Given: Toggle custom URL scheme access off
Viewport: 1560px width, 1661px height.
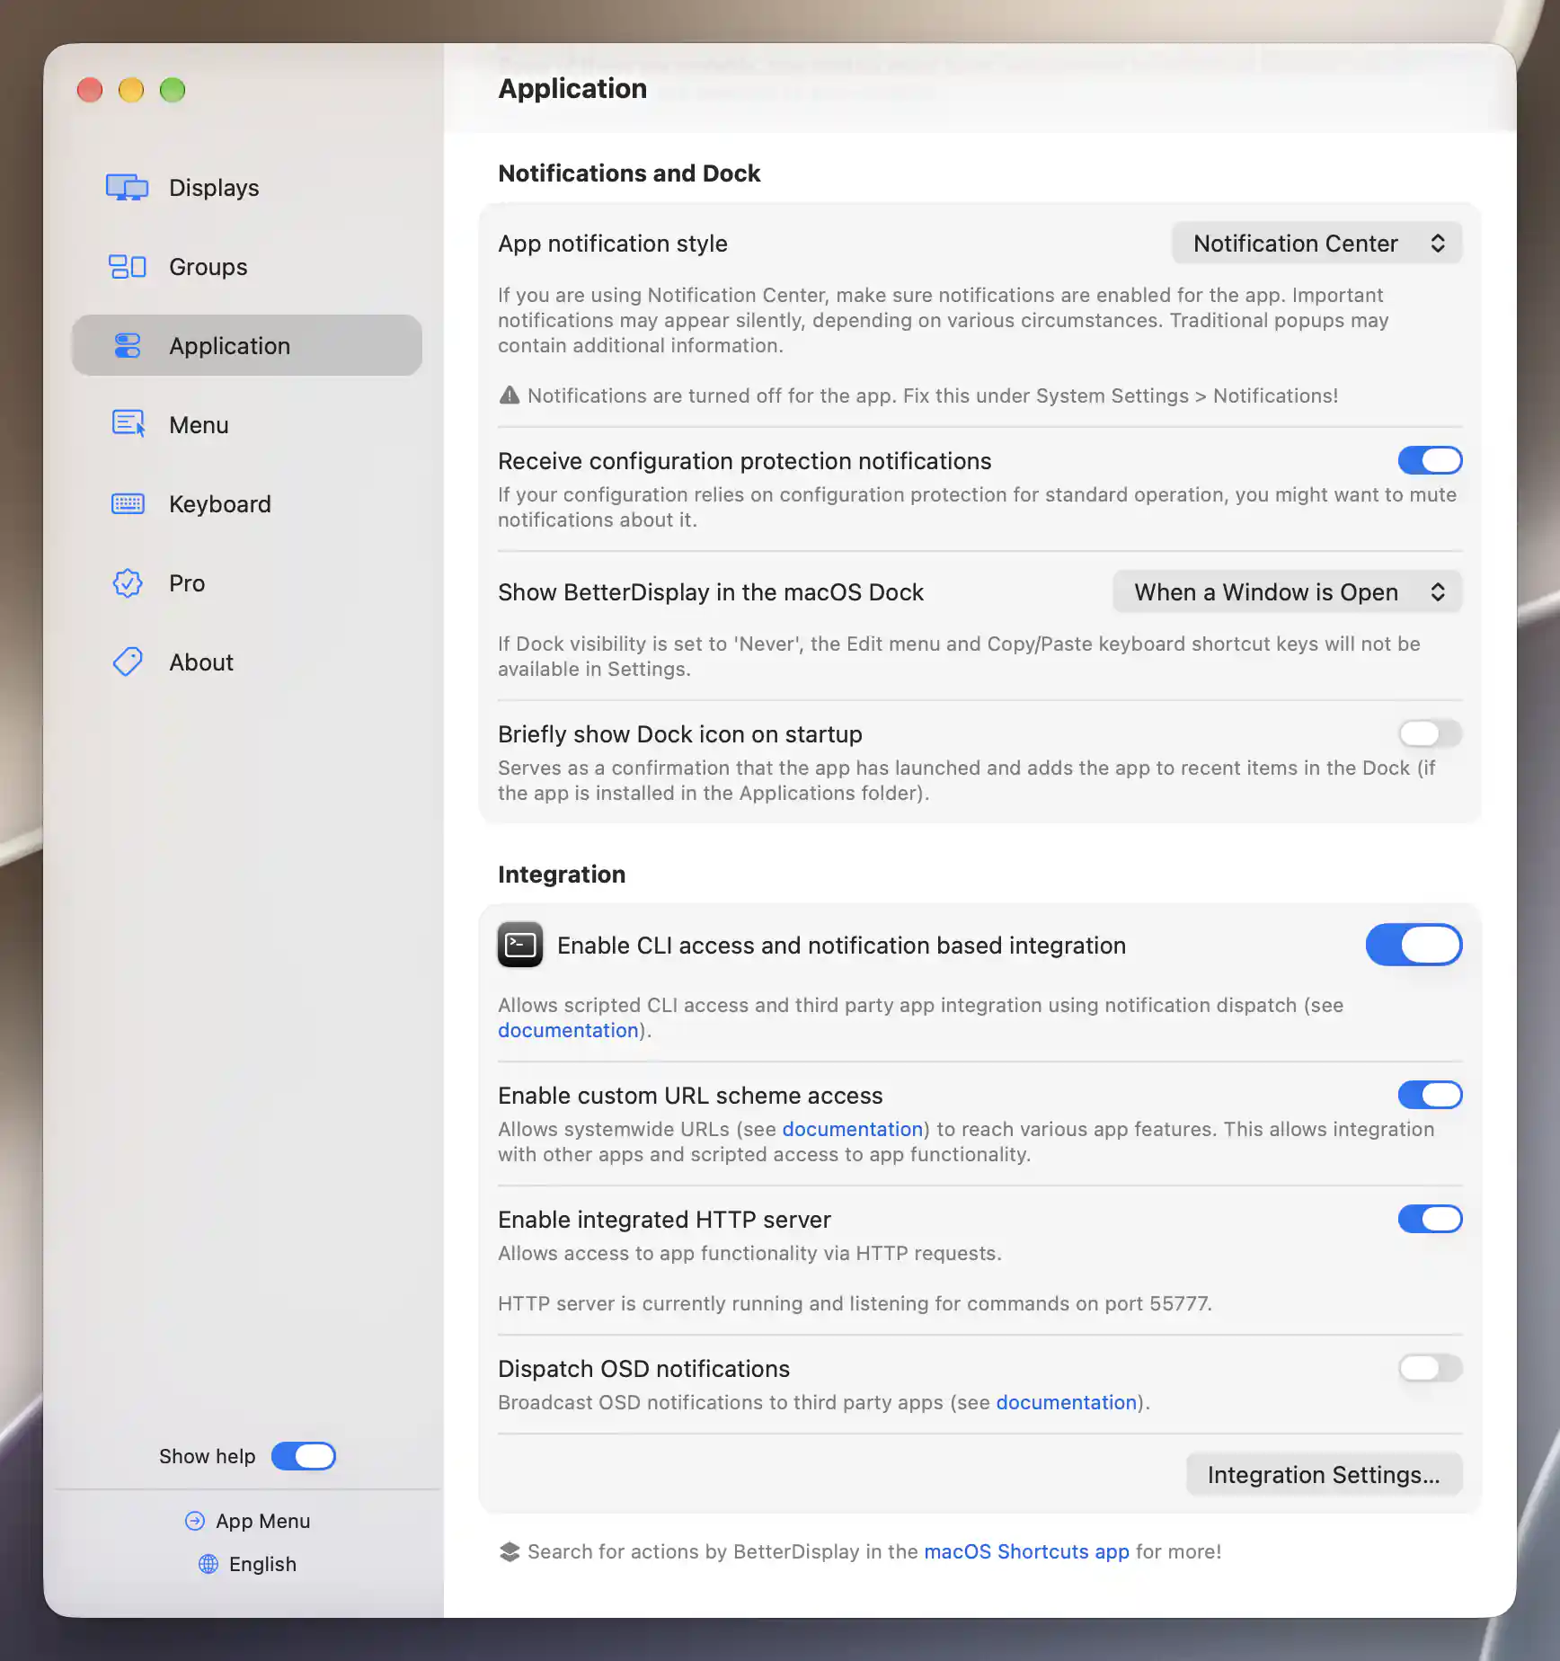Looking at the screenshot, I should coord(1430,1095).
